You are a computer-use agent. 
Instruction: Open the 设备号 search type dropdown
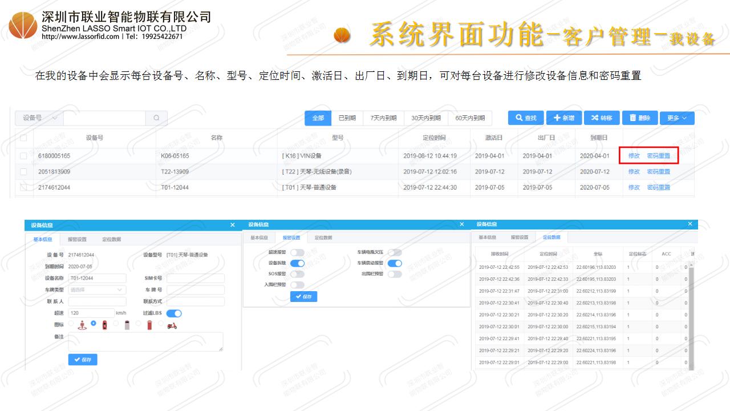tap(39, 118)
